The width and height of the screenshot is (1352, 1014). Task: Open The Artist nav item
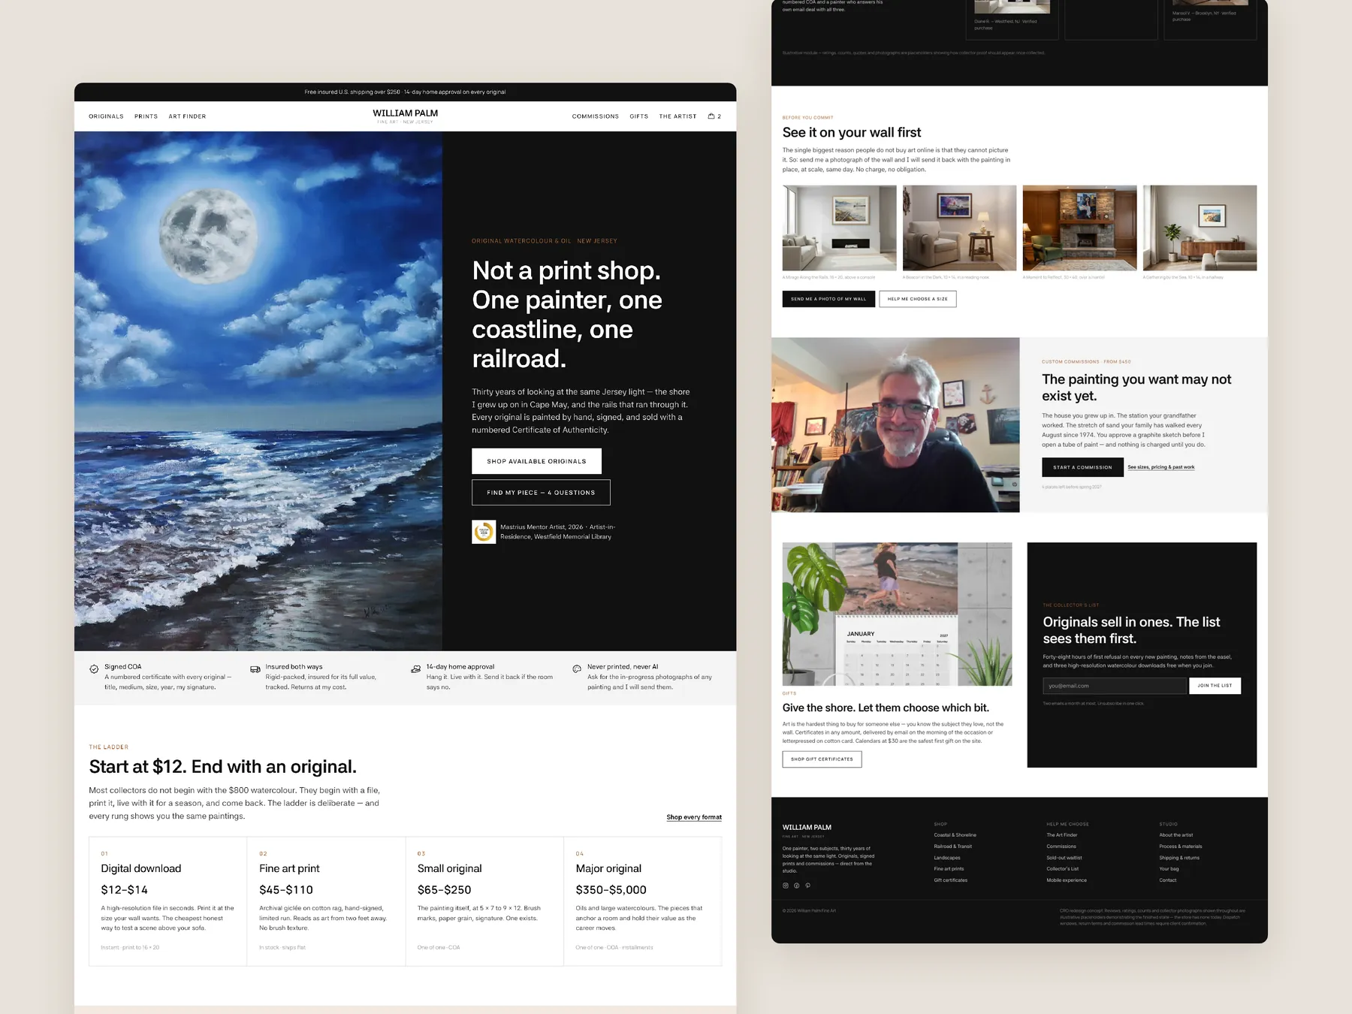(678, 116)
